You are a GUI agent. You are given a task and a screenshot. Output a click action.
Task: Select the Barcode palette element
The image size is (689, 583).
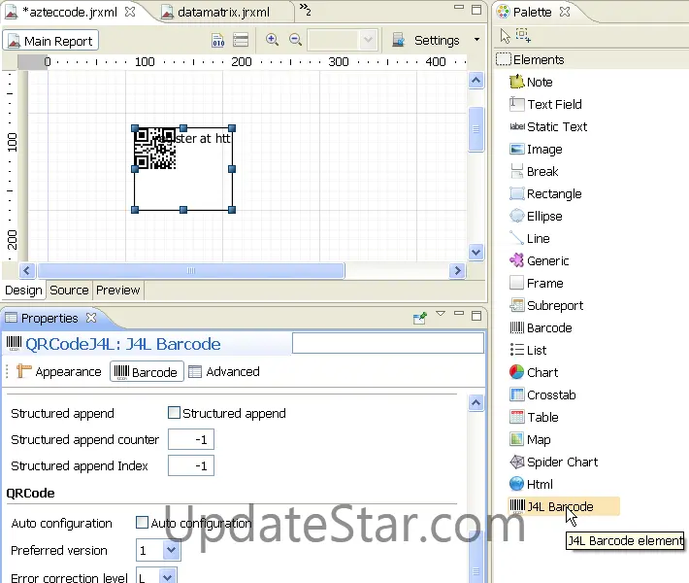tap(541, 327)
